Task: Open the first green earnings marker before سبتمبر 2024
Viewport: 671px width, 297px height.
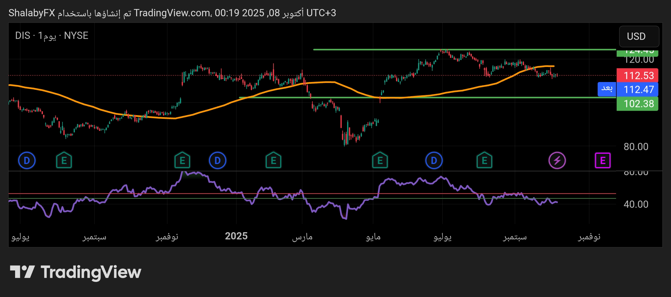Action: click(x=64, y=160)
